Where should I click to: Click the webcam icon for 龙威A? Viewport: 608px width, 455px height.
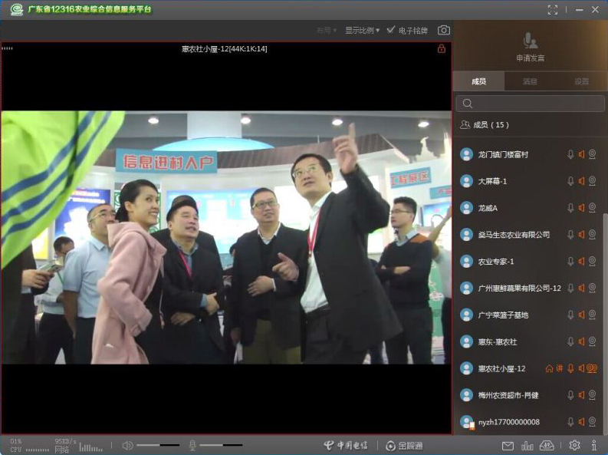coord(592,208)
